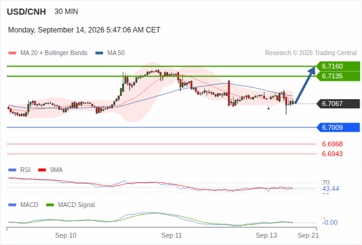Click the USD/CNH symbol title
The width and height of the screenshot is (362, 245).
[x=26, y=12]
